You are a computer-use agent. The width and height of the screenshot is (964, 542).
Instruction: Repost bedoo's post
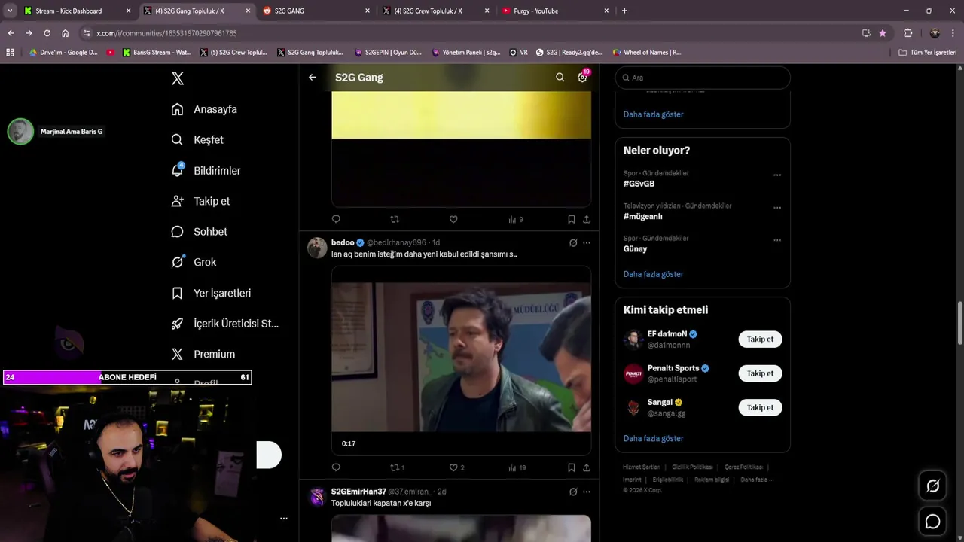397,467
